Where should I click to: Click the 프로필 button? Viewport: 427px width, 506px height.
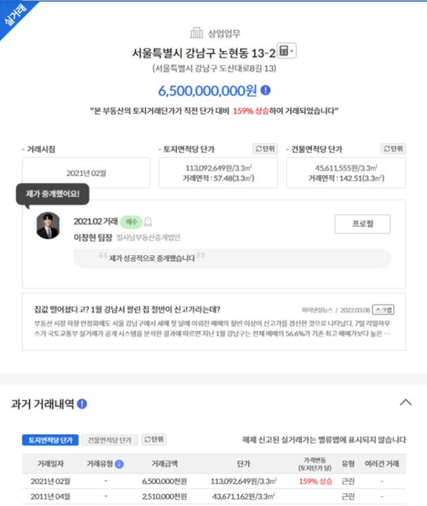coord(362,224)
